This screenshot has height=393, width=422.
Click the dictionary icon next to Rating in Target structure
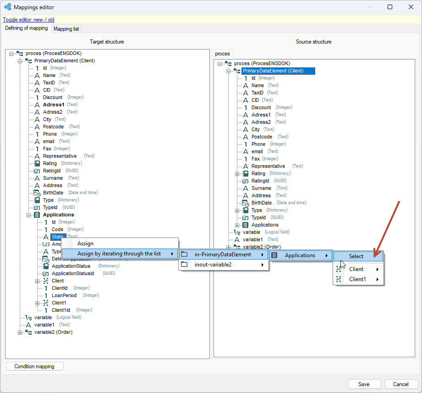[x=37, y=164]
